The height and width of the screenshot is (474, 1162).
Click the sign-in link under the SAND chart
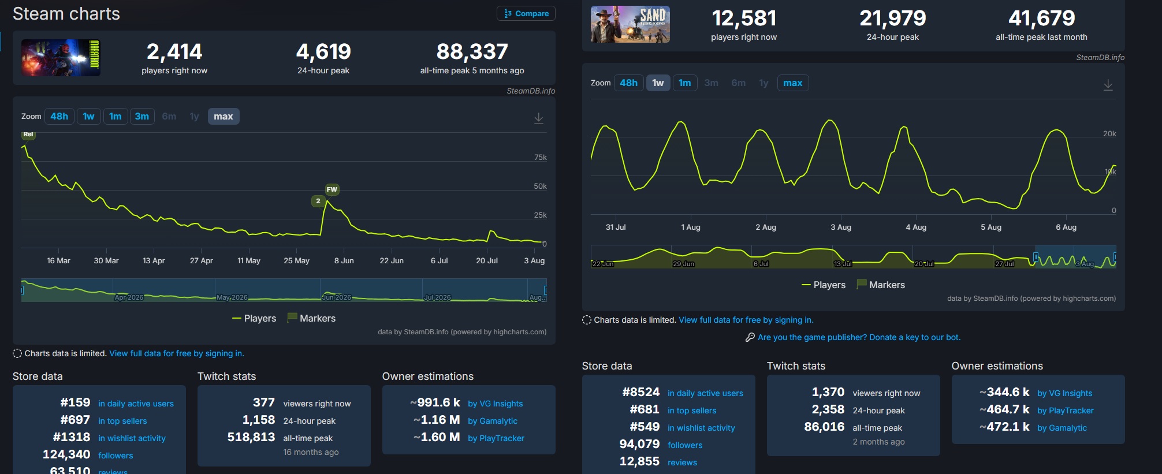tap(746, 320)
